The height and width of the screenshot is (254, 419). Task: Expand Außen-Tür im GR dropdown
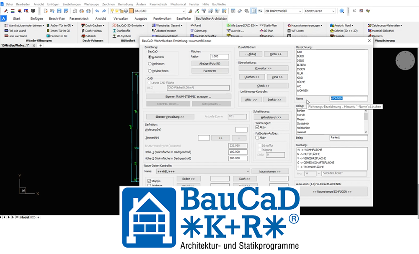click(x=72, y=26)
